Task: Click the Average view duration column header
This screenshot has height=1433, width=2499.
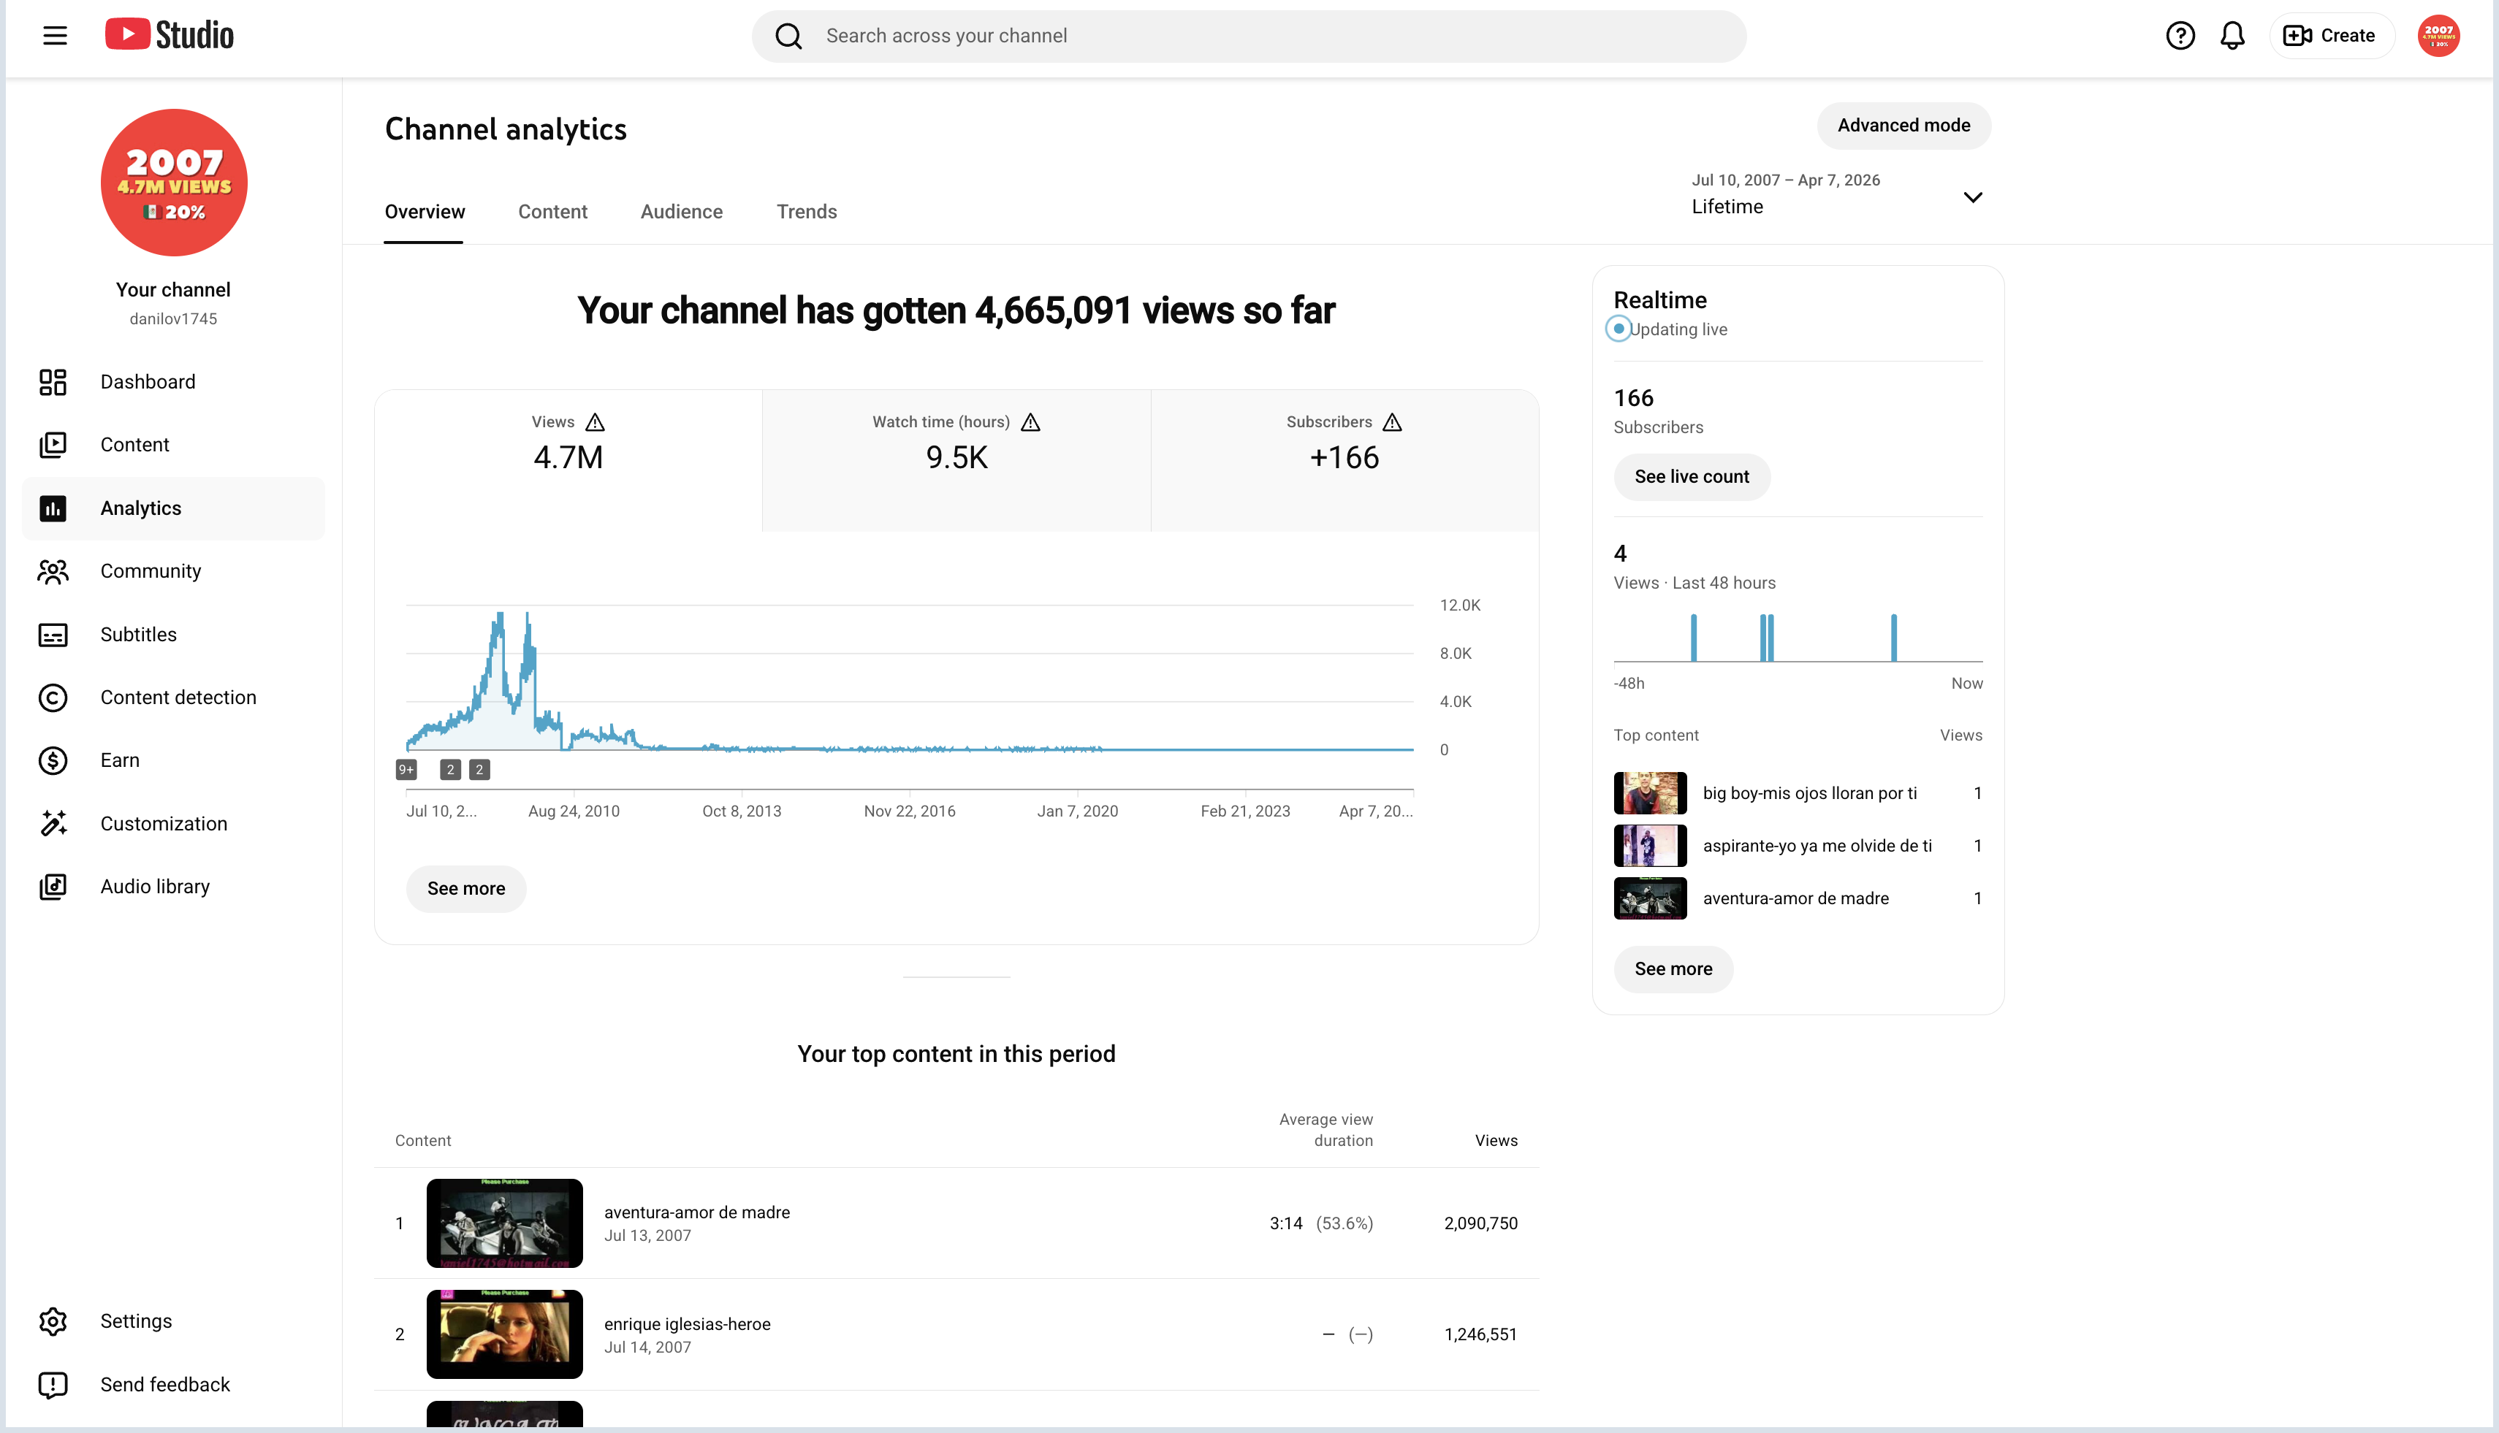Action: tap(1325, 1130)
